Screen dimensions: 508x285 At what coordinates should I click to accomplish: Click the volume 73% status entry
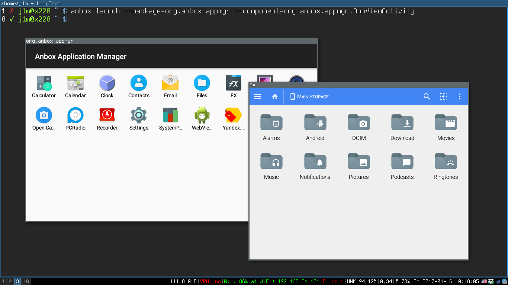point(402,281)
